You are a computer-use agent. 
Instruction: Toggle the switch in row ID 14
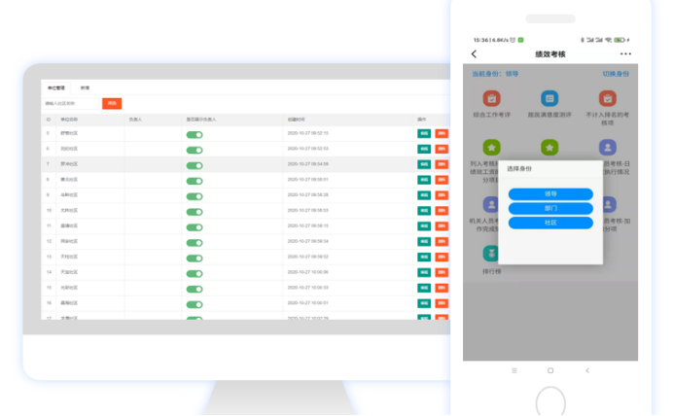point(195,274)
